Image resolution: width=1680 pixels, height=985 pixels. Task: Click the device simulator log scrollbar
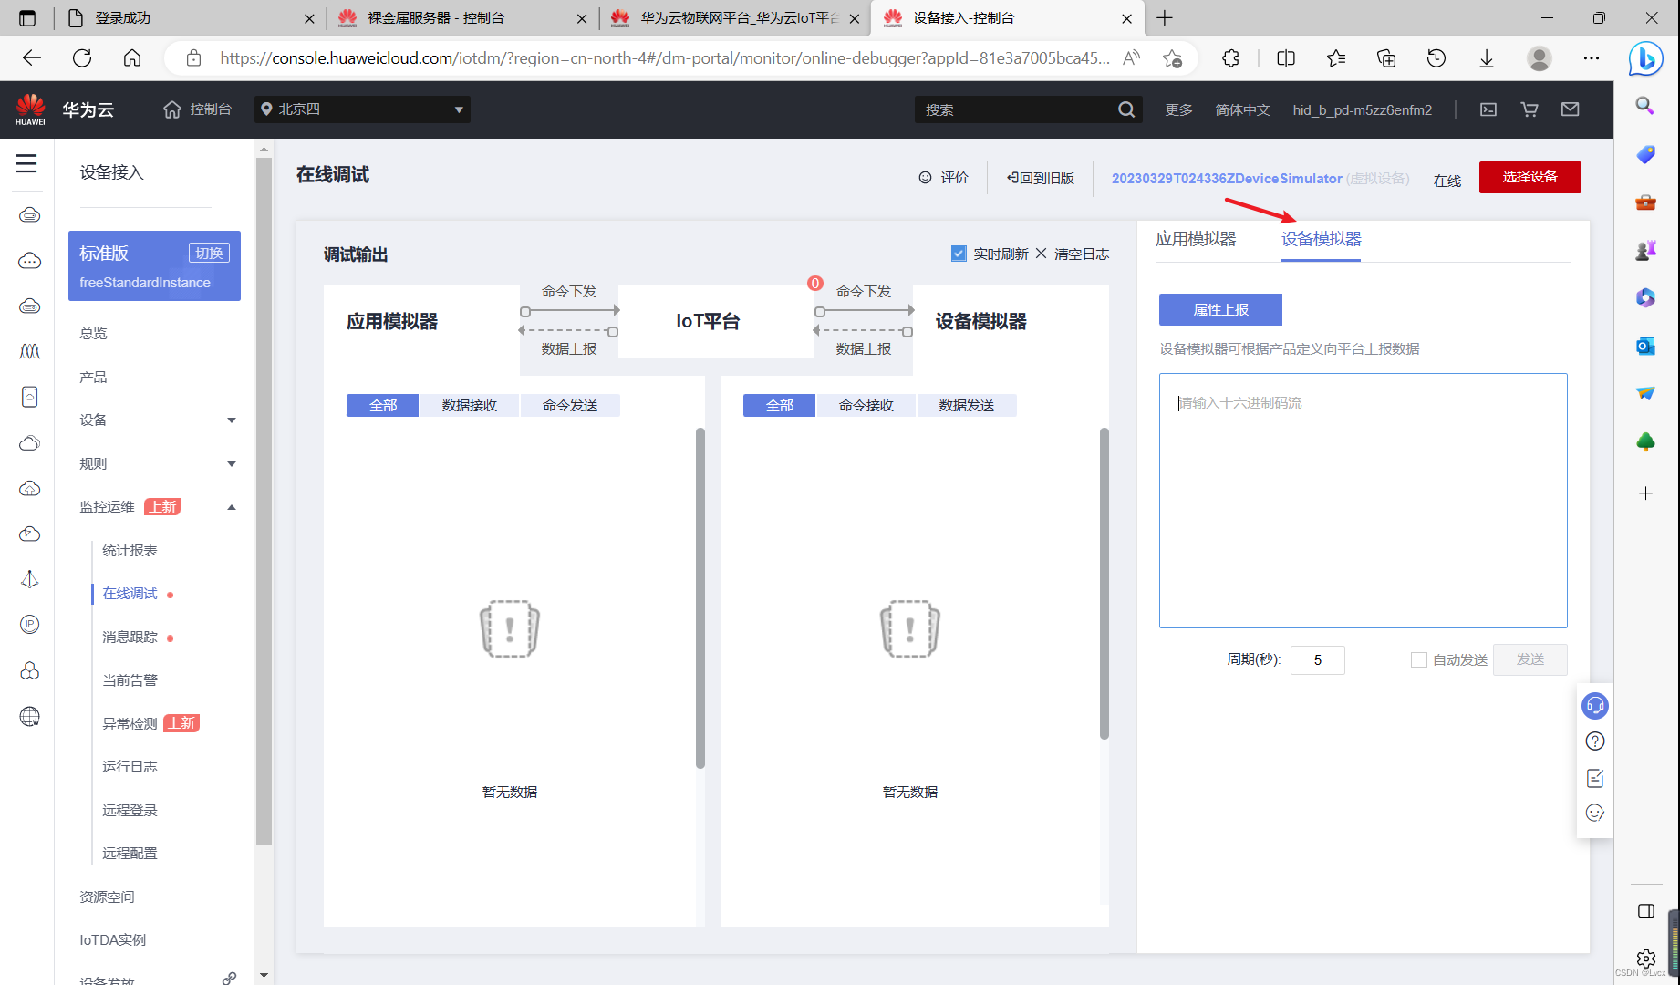point(1104,584)
